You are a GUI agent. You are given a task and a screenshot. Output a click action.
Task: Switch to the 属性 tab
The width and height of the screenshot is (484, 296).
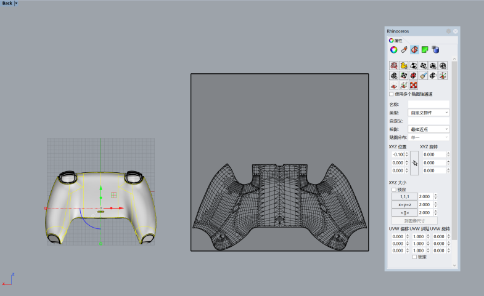tap(396, 40)
